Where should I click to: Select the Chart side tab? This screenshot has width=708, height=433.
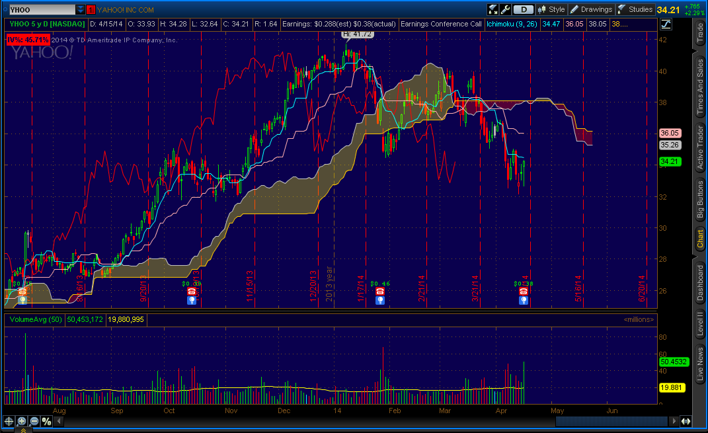coord(700,239)
